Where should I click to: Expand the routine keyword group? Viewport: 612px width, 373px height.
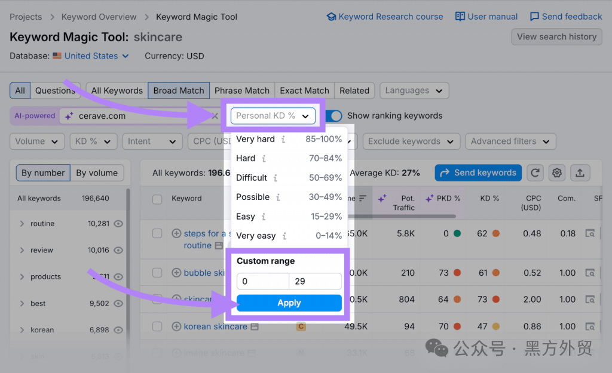coord(22,224)
